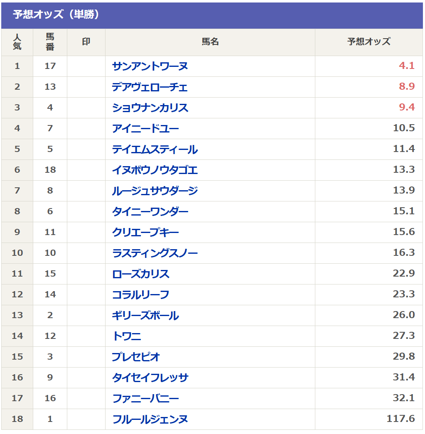Click the 予想オッズ column header
425x434 pixels.
[x=368, y=42]
